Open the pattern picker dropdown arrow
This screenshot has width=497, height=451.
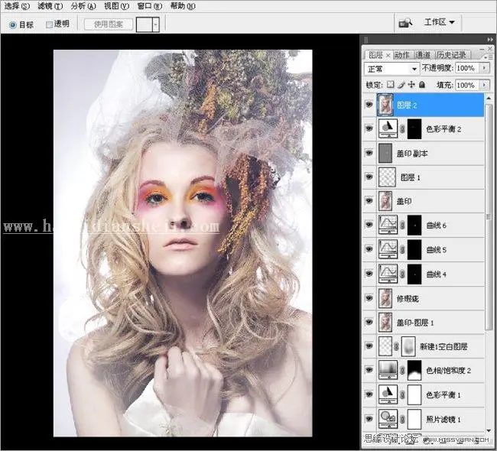pyautogui.click(x=156, y=24)
